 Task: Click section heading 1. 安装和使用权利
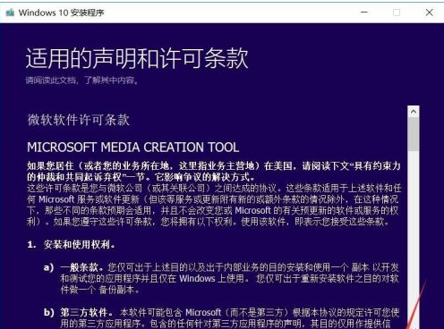[x=71, y=245]
